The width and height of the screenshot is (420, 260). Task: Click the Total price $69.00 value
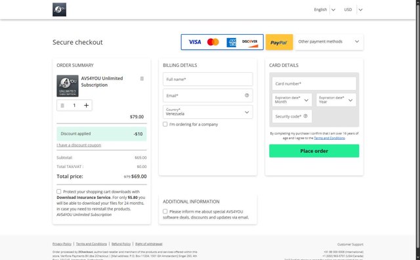pyautogui.click(x=138, y=177)
